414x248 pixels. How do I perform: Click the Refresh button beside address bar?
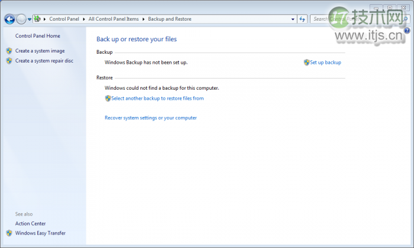(302, 19)
